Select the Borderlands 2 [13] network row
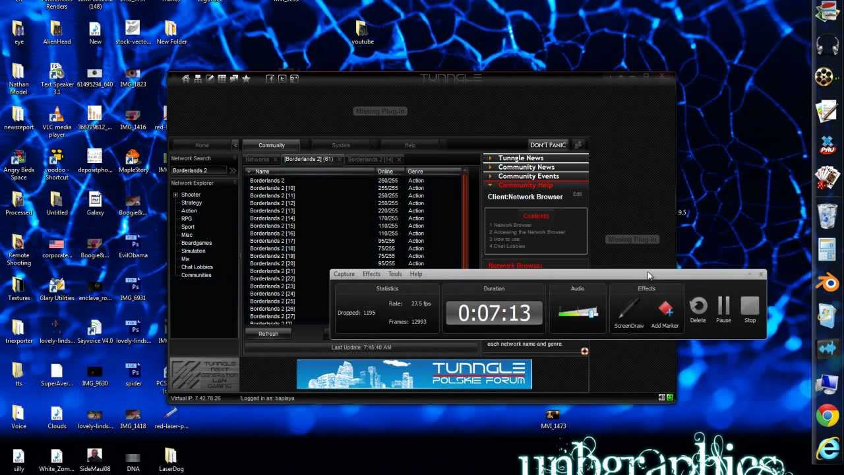844x475 pixels. click(355, 210)
